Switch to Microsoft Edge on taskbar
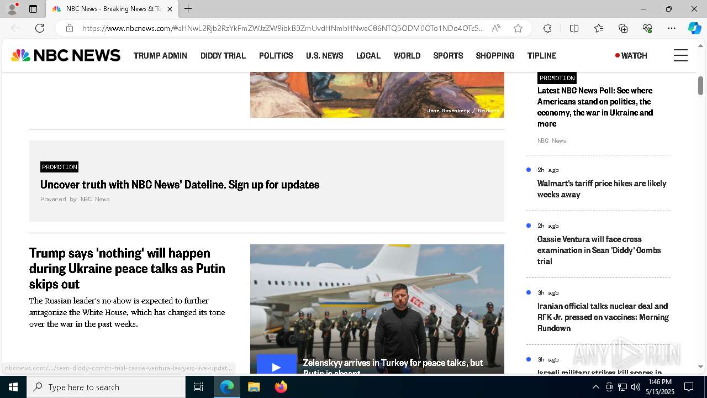 click(227, 387)
